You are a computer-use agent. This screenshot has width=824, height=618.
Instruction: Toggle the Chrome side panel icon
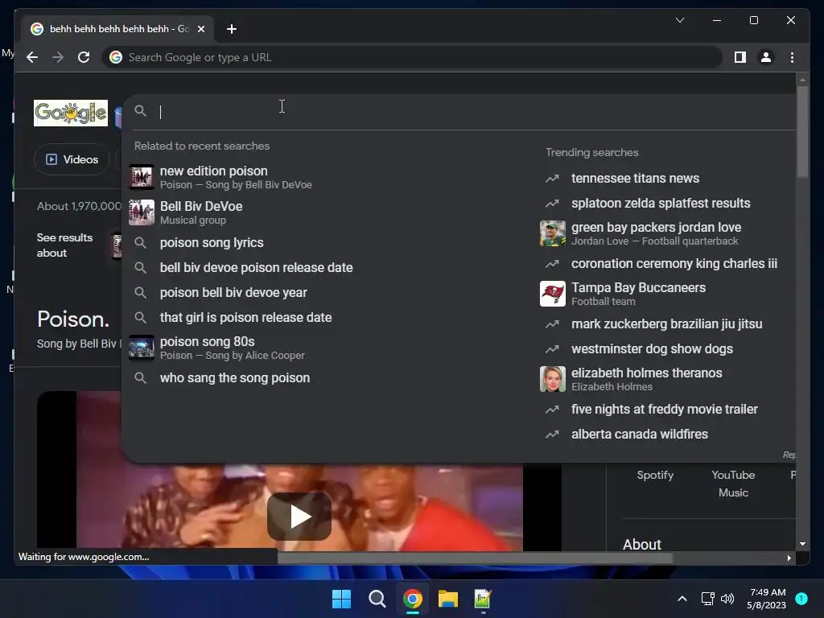click(740, 57)
